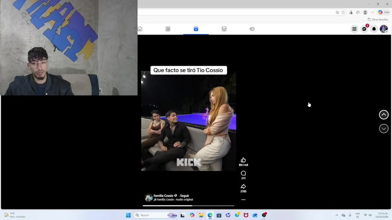392x220 pixels.
Task: Open Microsoft Store from taskbar
Action: [x=219, y=215]
